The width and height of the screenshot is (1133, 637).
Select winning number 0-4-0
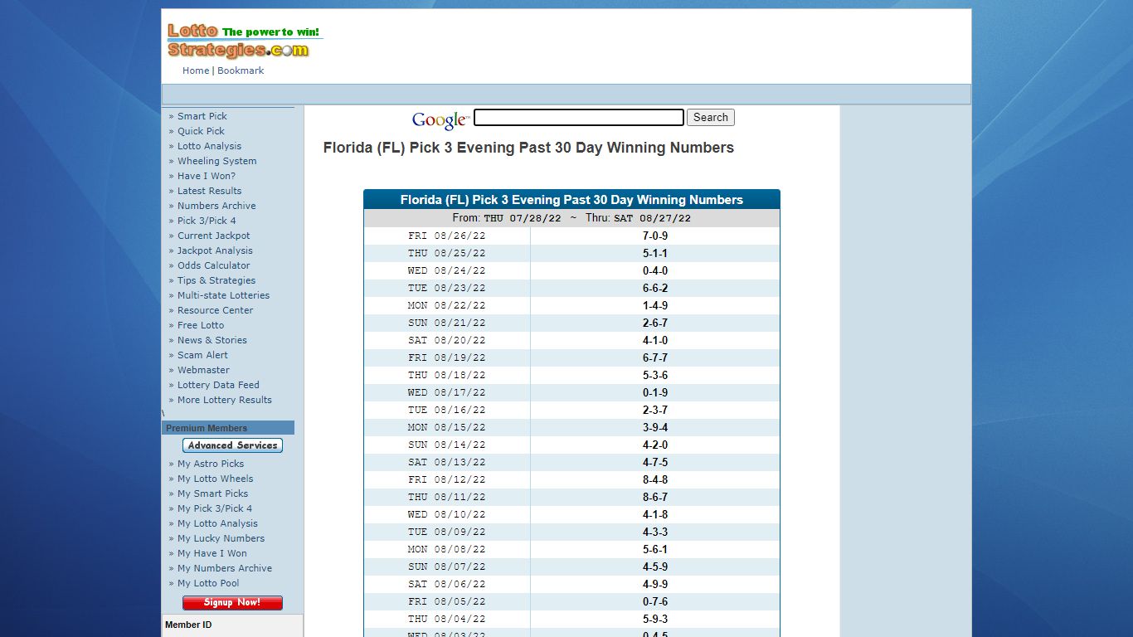[x=655, y=270]
